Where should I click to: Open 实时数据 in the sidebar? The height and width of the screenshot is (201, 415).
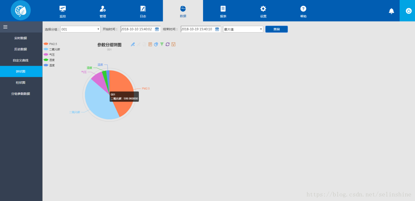(21, 38)
